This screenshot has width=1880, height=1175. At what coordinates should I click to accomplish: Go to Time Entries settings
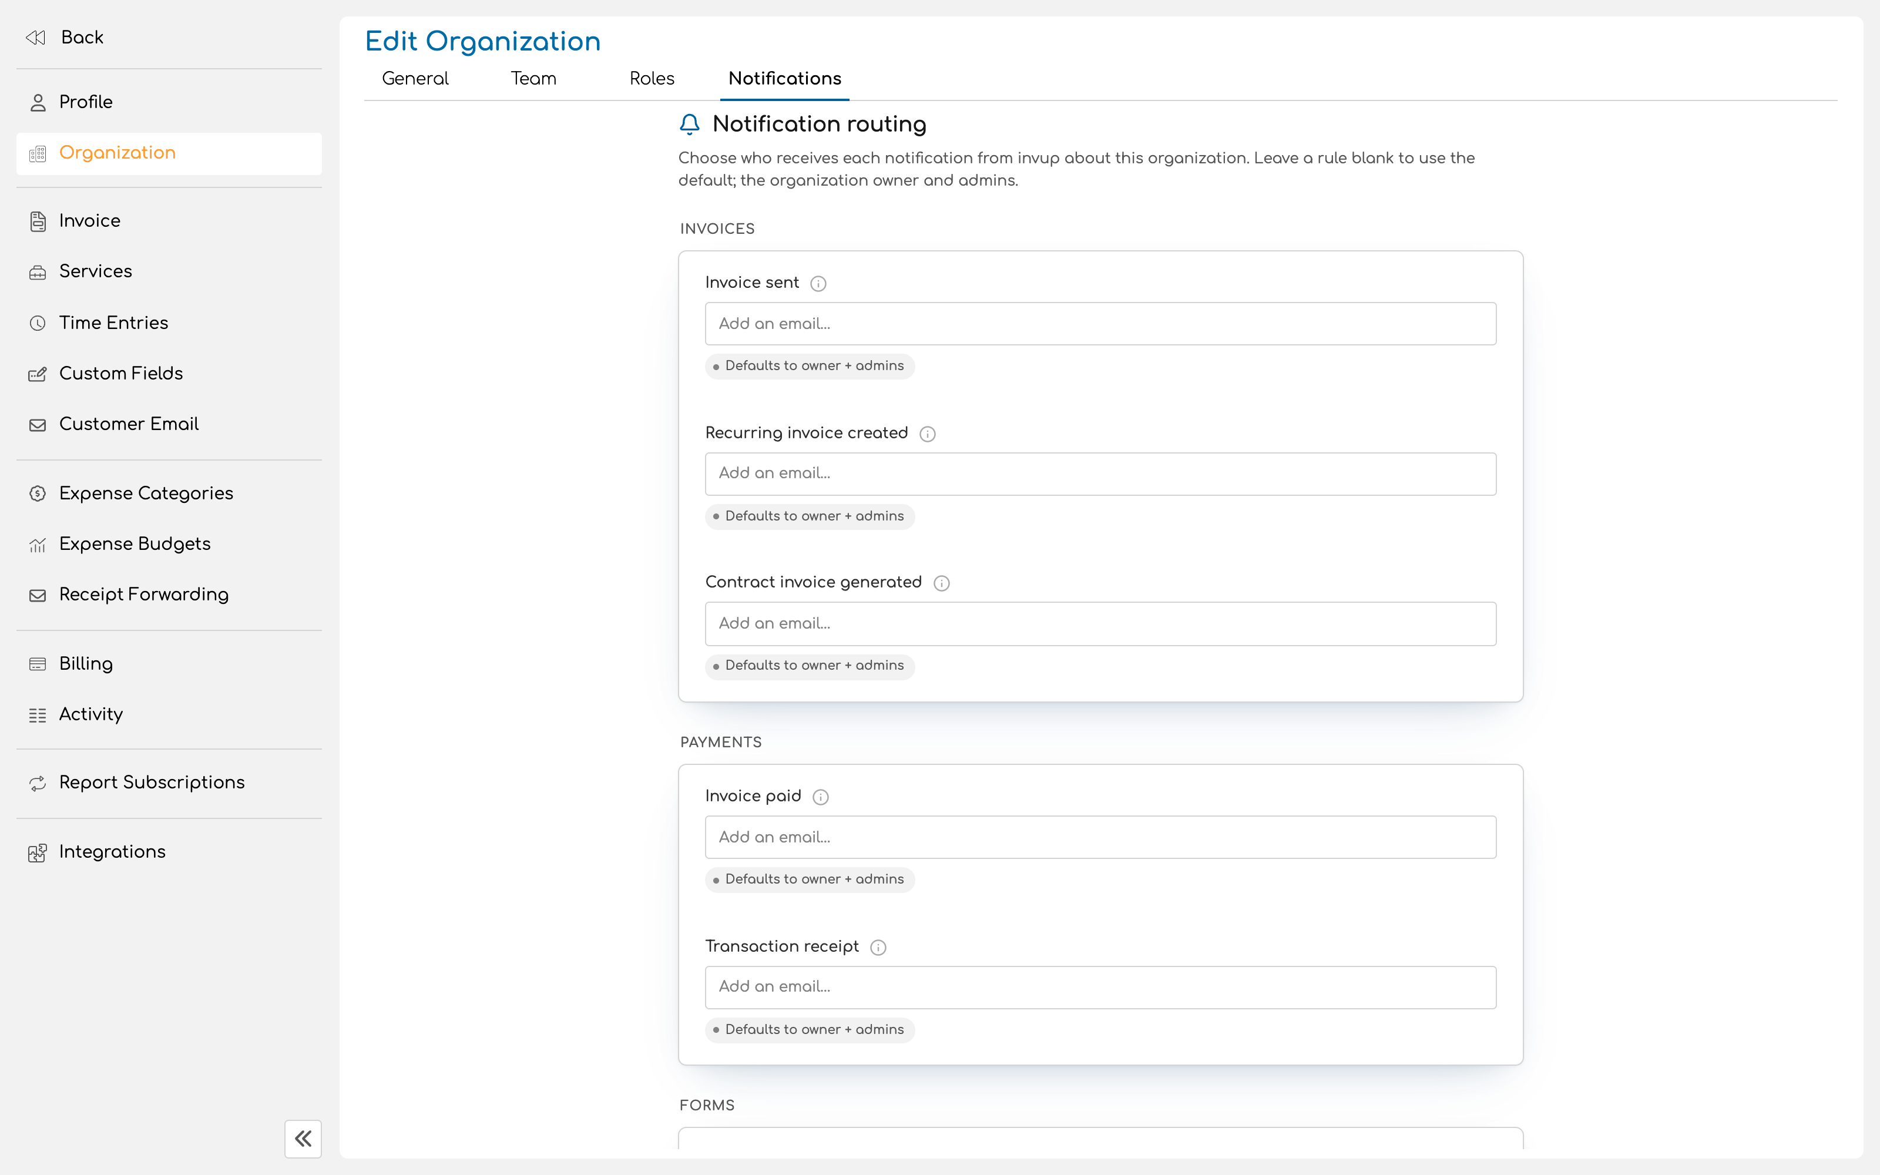(169, 323)
